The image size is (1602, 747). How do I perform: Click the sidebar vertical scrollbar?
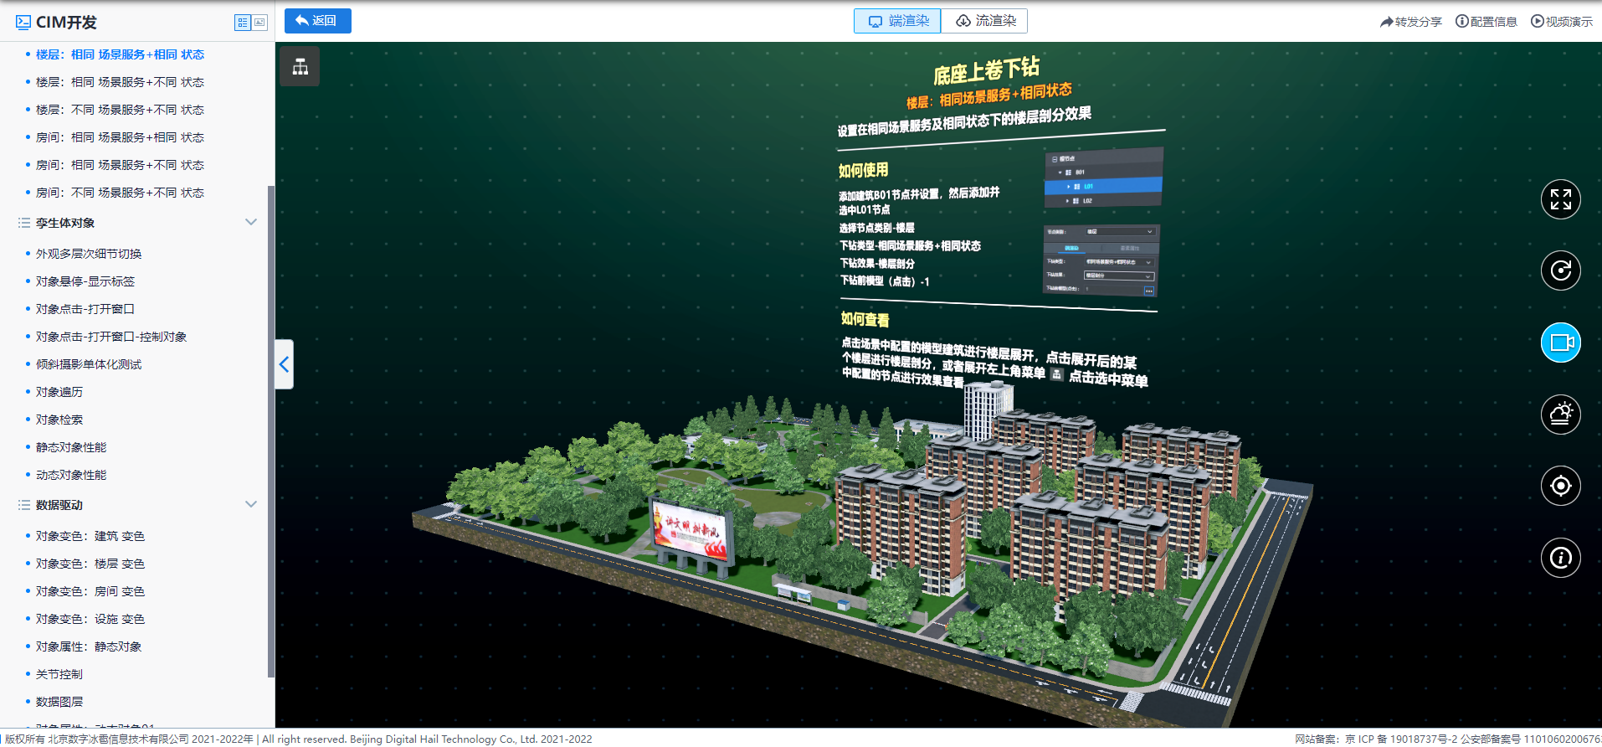[x=270, y=431]
